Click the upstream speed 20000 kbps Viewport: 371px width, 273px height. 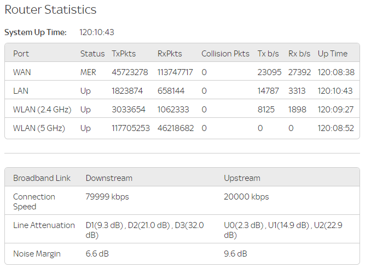click(x=246, y=197)
